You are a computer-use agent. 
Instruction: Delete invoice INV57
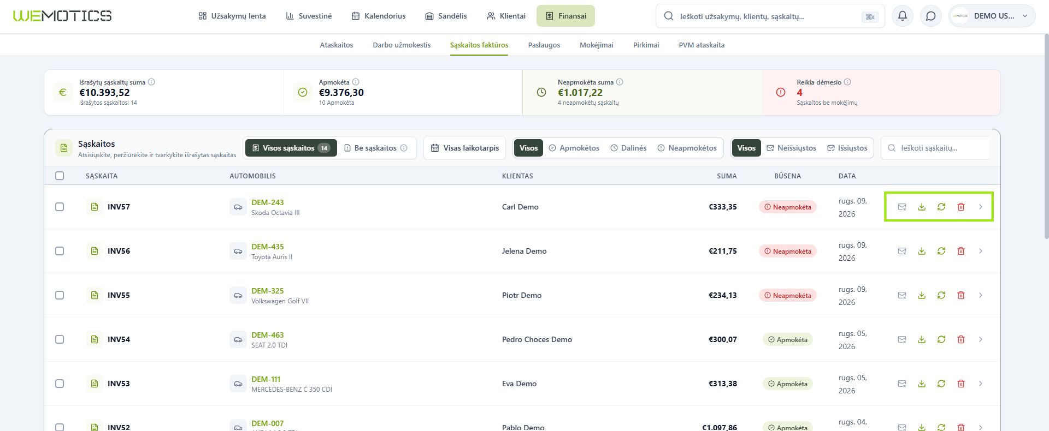(961, 207)
